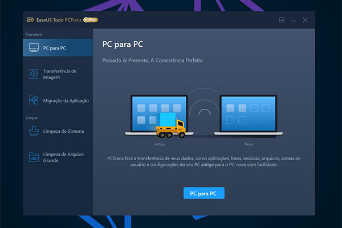Viewport: 342px width, 228px height.
Task: Click the apps grid icon for Migração da Aplicação
Action: pyautogui.click(x=34, y=100)
